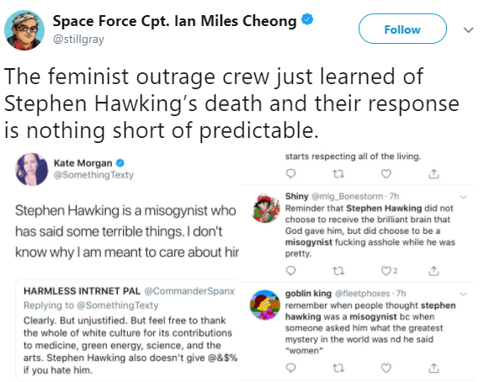This screenshot has height=382, width=484.
Task: Share goblin king's tweet
Action: (x=433, y=368)
